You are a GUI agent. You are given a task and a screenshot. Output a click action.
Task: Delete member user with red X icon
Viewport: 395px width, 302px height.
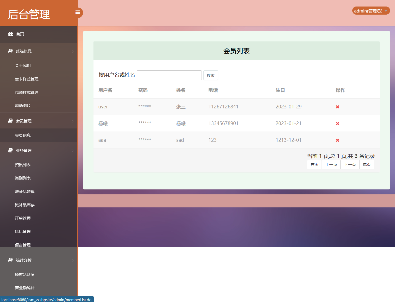337,107
